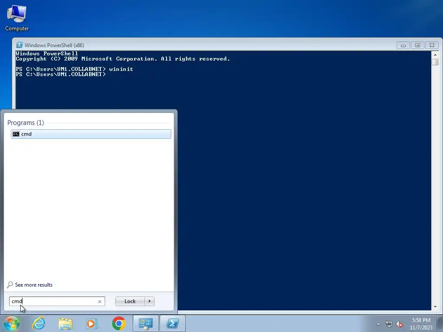Launch cmd from Programs results
Viewport: 443px width, 332px height.
click(x=91, y=134)
